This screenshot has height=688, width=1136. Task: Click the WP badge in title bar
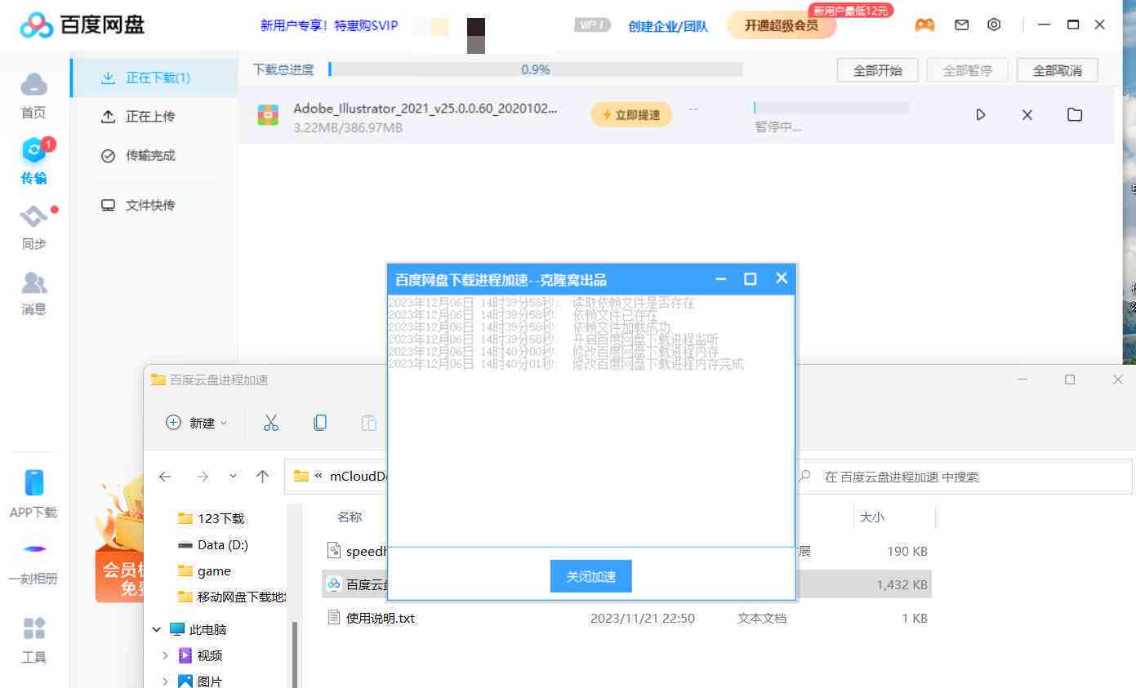593,25
